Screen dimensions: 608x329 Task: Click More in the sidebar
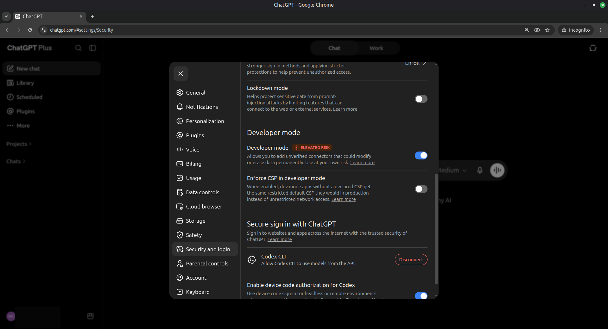52,126
